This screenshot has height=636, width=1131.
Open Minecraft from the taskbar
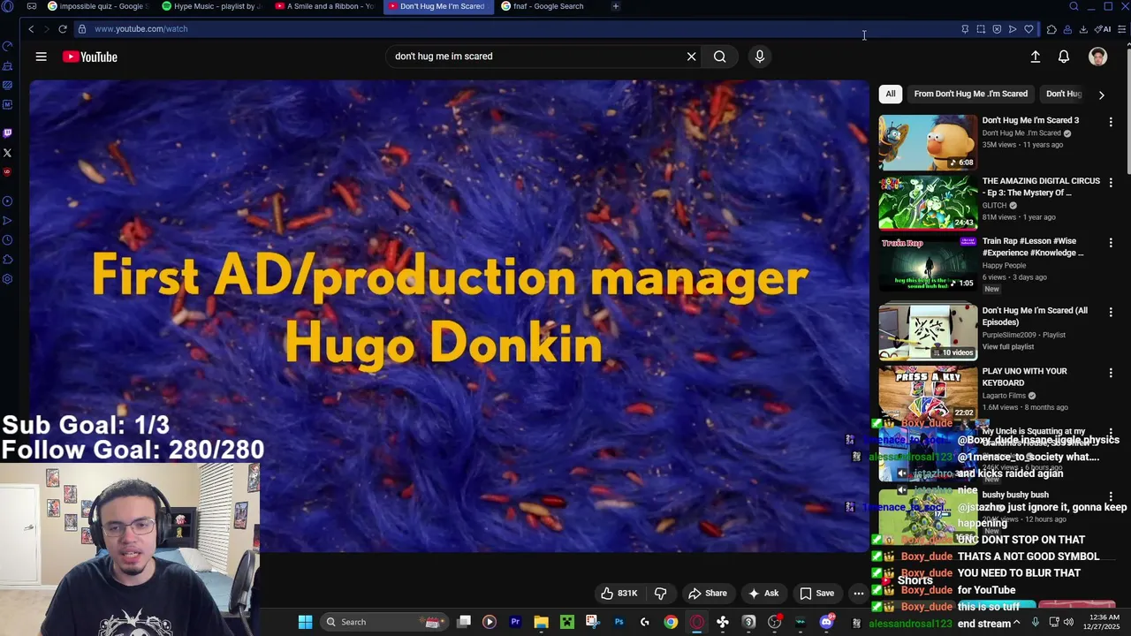pos(567,622)
